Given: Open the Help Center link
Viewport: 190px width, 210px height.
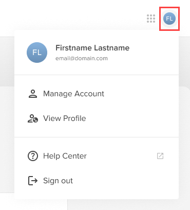Looking at the screenshot, I should click(97, 156).
